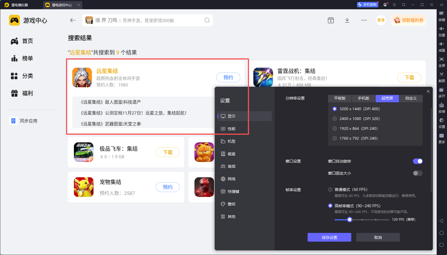Go to 分类 categories in sidebar
Image resolution: width=447 pixels, height=255 pixels.
[x=22, y=76]
